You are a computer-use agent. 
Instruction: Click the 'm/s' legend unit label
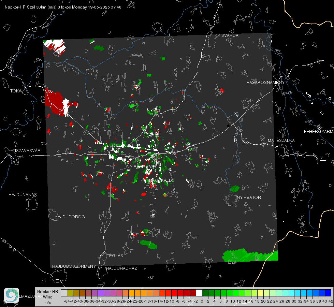click(47, 303)
